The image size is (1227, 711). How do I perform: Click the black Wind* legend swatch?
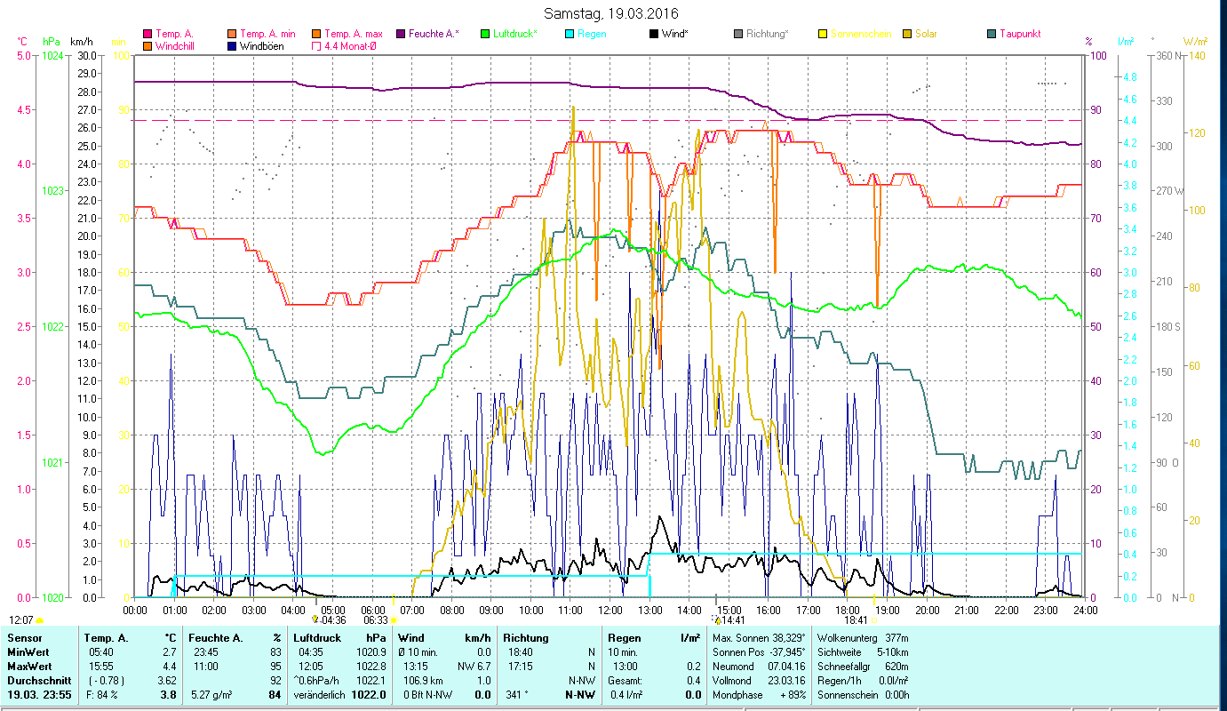click(654, 34)
